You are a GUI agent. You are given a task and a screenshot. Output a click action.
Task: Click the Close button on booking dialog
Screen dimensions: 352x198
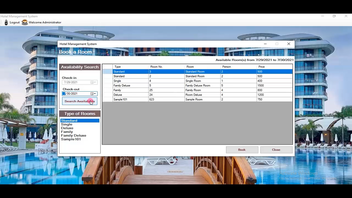click(276, 150)
